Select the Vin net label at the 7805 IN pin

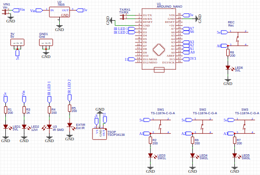36,10
